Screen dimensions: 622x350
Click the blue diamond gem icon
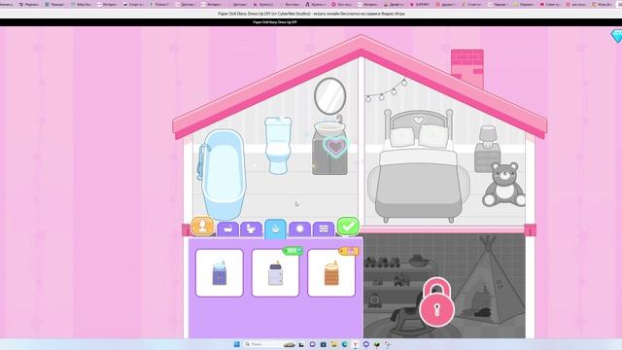(616, 37)
